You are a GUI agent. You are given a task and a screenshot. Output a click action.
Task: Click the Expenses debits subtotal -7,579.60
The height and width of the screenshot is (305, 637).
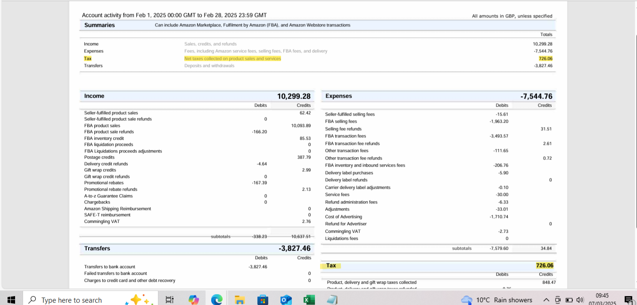(499, 248)
